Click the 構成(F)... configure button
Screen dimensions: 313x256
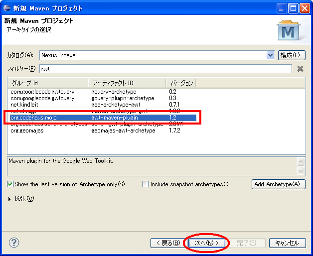coord(292,55)
